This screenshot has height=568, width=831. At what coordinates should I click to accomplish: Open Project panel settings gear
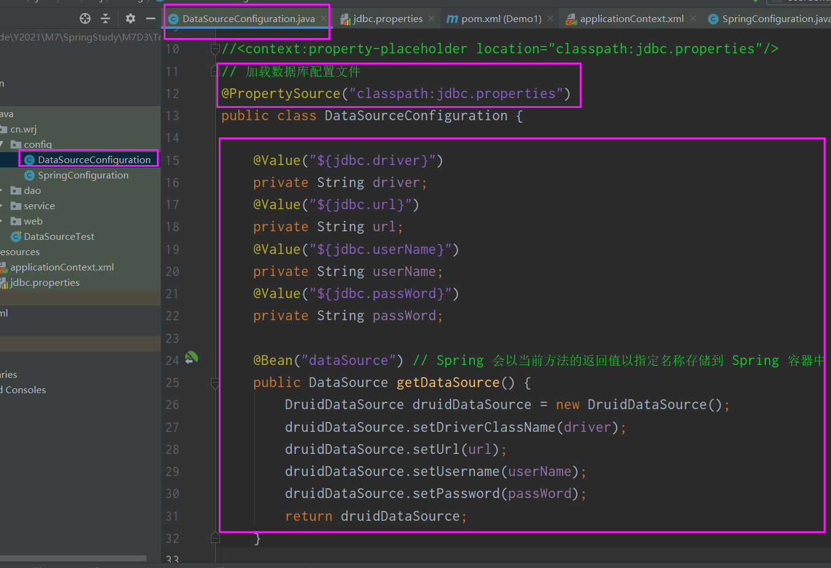131,18
